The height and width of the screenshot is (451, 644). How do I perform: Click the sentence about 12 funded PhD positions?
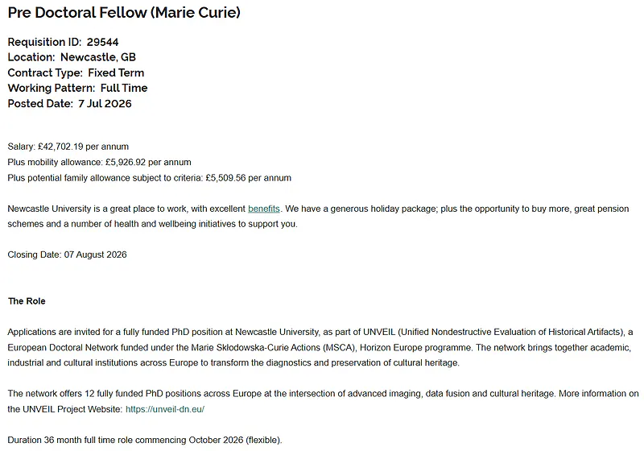282,394
